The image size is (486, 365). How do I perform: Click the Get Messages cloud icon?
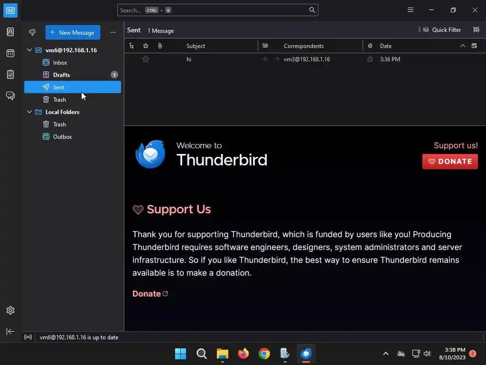point(32,32)
